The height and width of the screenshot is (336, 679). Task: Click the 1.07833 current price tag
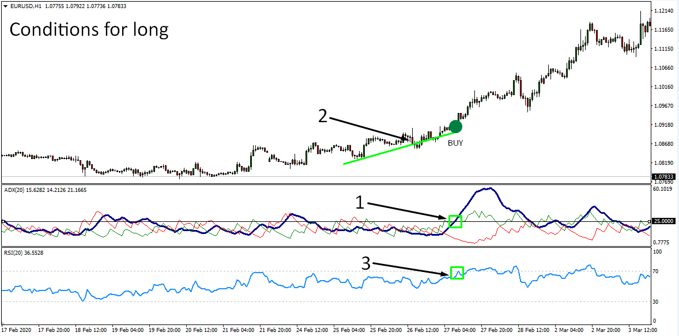click(x=664, y=176)
